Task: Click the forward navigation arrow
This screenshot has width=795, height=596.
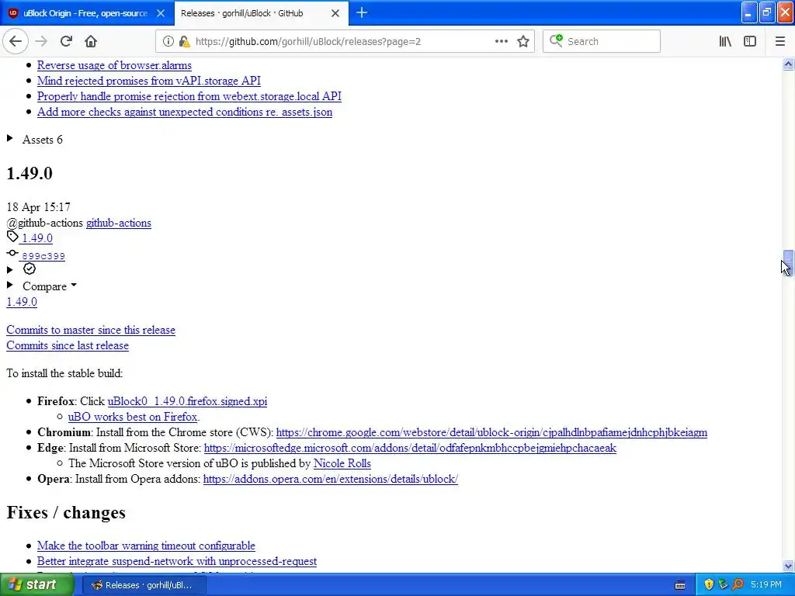Action: (41, 41)
